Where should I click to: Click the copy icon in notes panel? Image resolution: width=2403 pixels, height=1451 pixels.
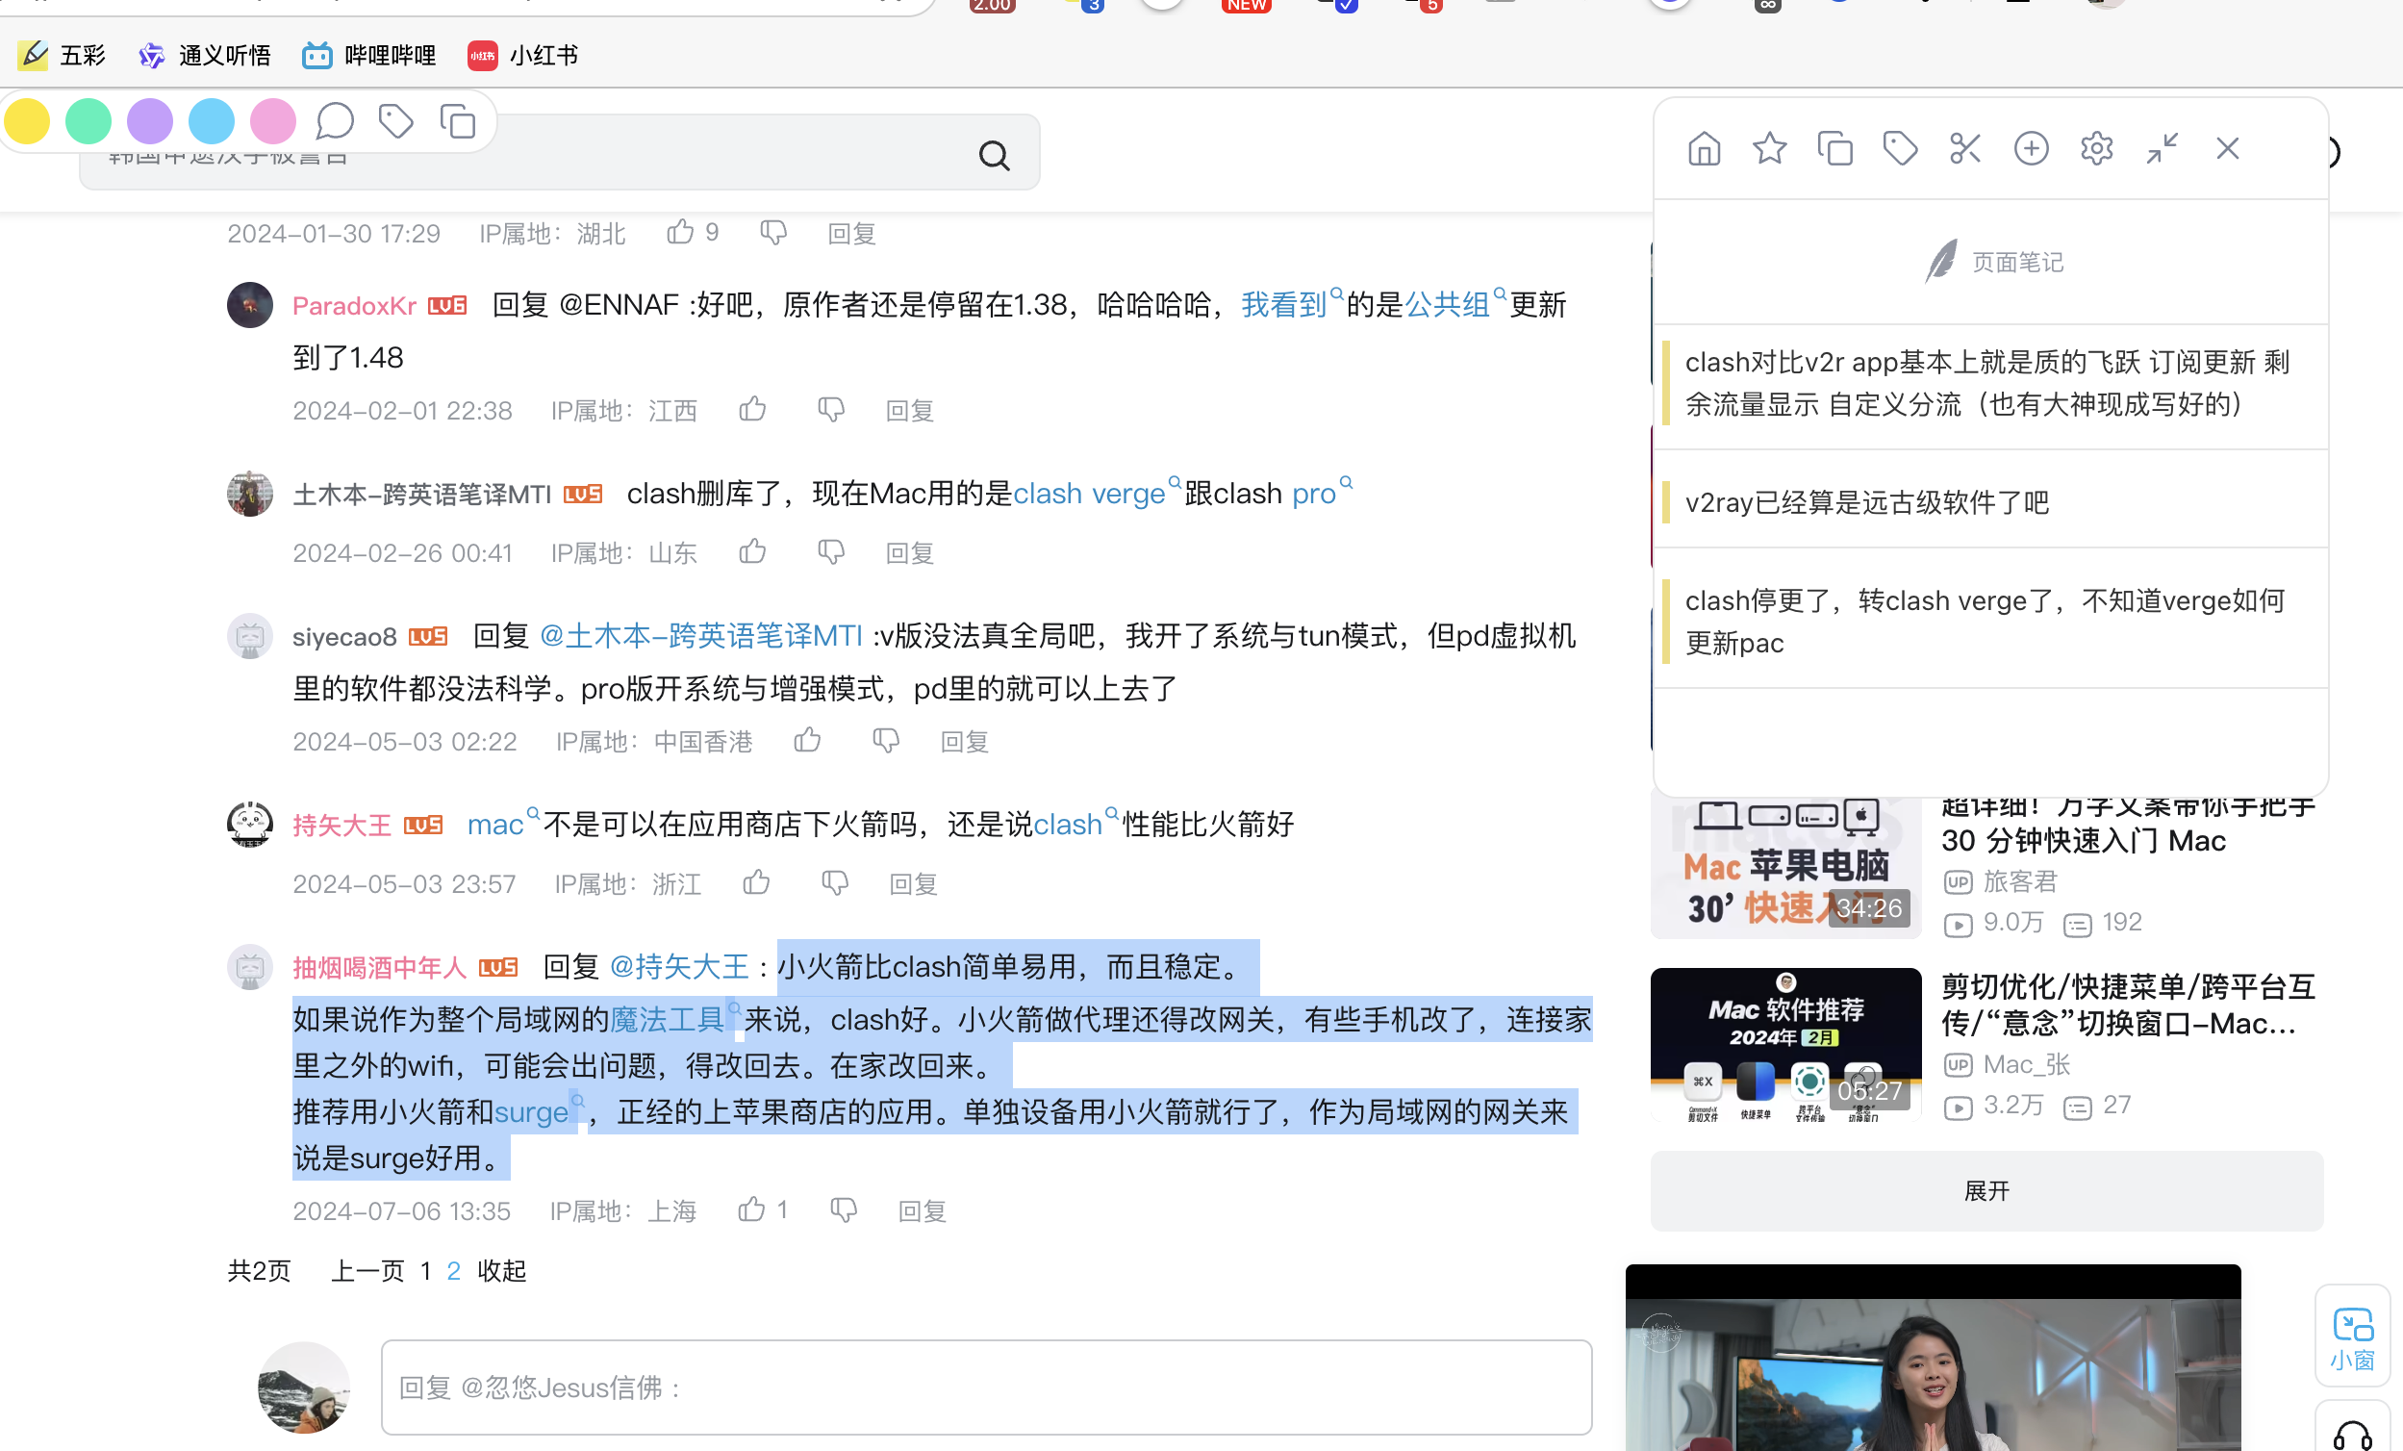click(1834, 149)
